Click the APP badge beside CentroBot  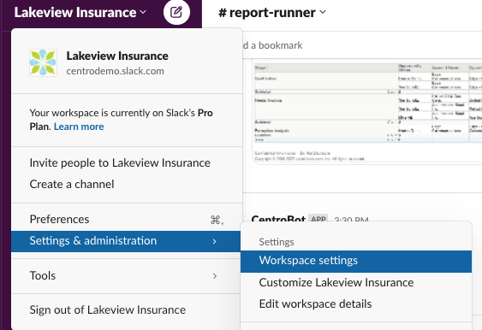[318, 219]
